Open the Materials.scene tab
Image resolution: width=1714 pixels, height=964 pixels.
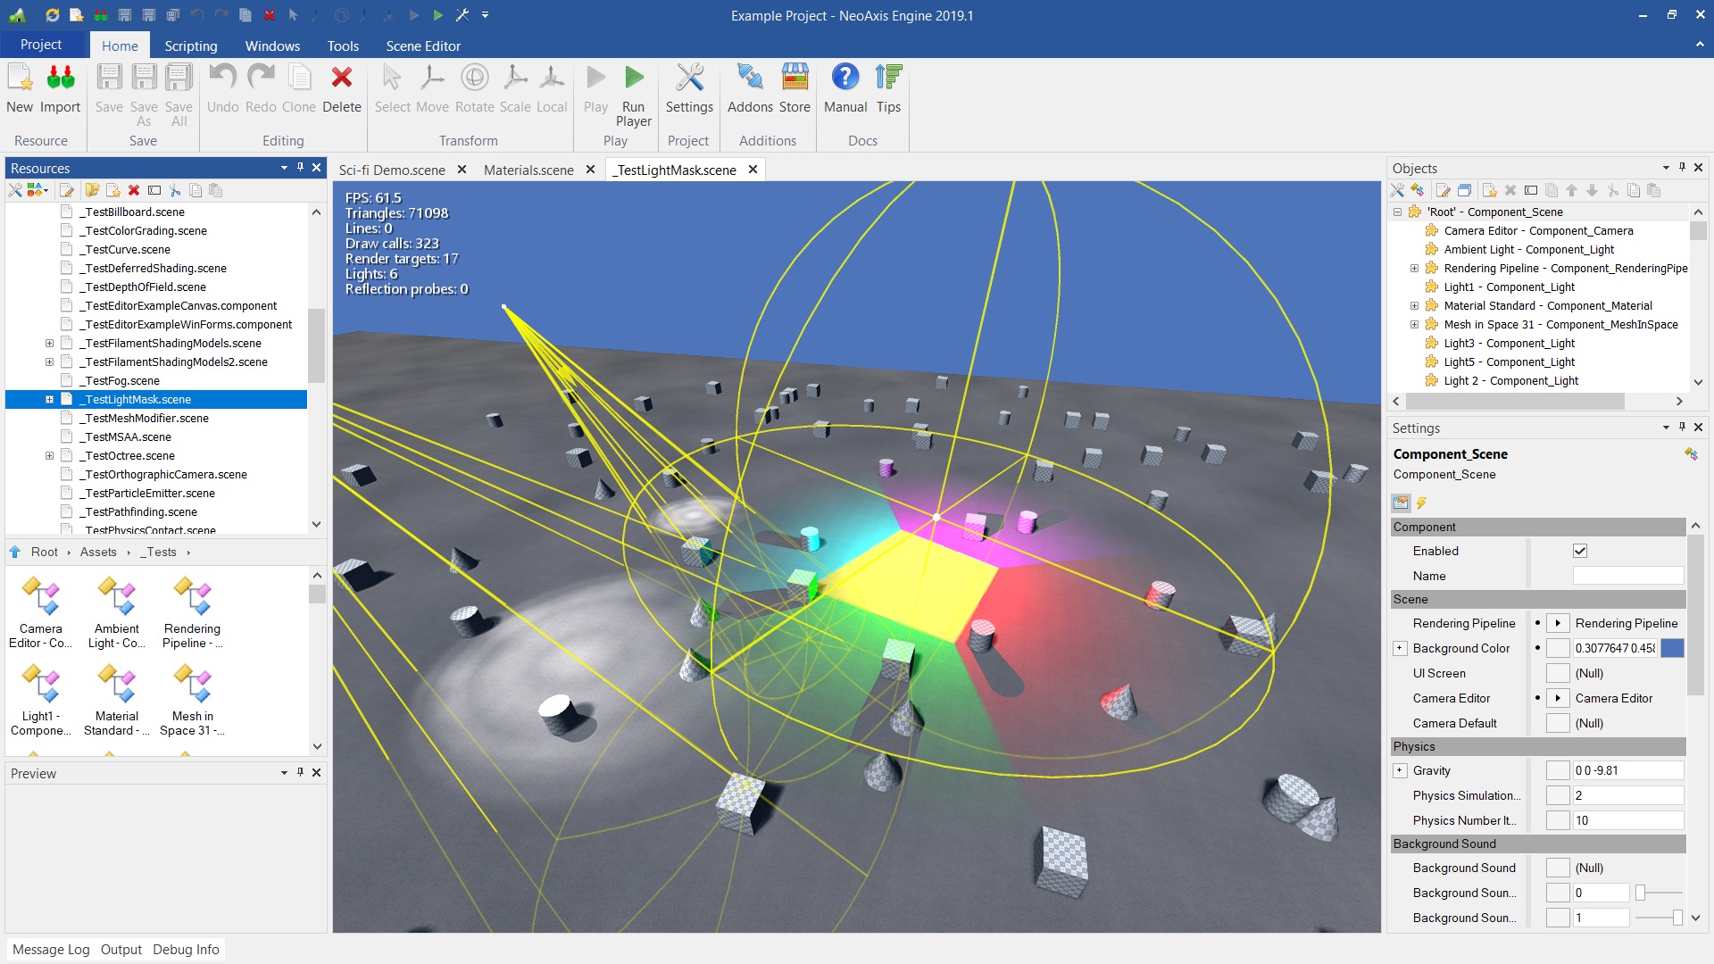528,170
